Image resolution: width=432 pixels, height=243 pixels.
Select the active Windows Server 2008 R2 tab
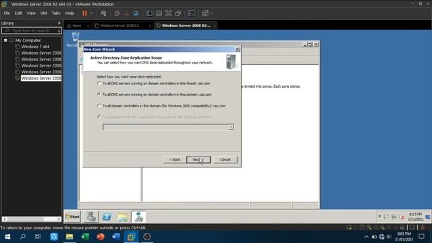point(186,26)
